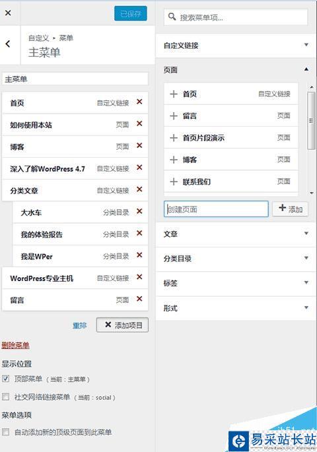The width and height of the screenshot is (317, 452).
Task: Open the 我的体验报告 sub-menu item
Action: tap(81, 234)
